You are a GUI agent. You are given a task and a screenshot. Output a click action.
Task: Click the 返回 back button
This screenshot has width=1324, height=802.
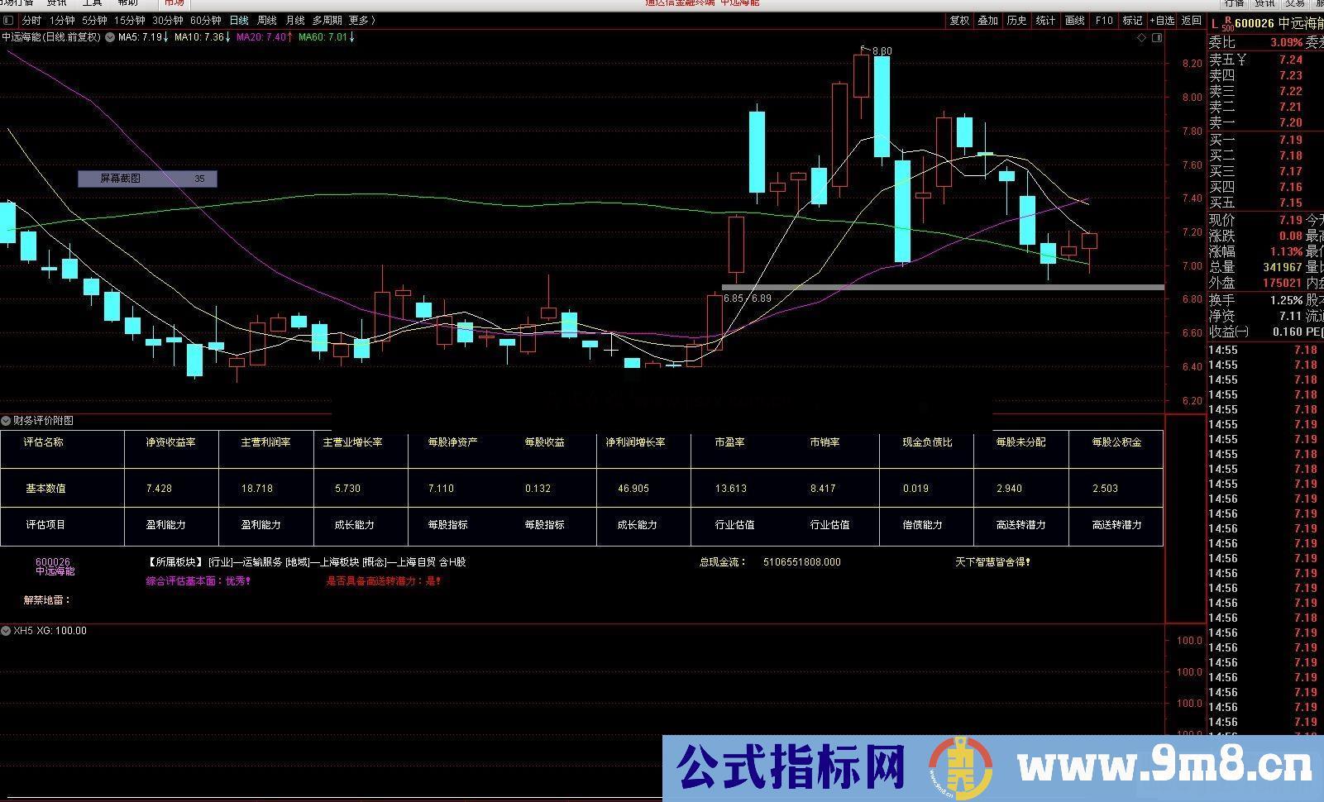1192,21
